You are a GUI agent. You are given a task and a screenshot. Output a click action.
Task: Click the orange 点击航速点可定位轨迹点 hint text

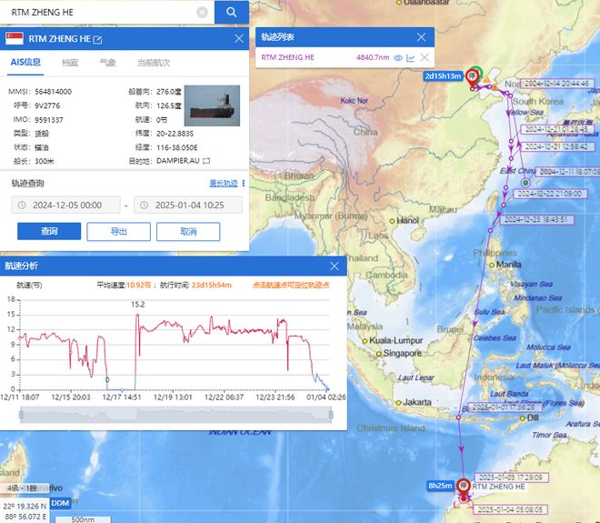[x=291, y=286]
